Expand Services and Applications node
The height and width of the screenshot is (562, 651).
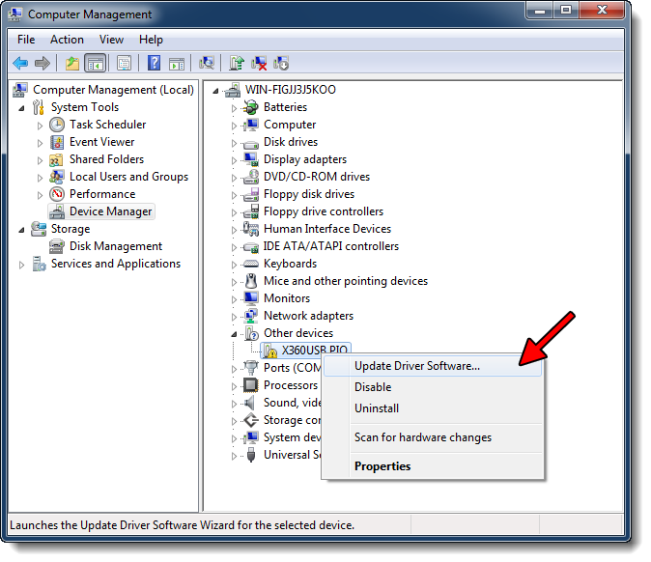(21, 265)
